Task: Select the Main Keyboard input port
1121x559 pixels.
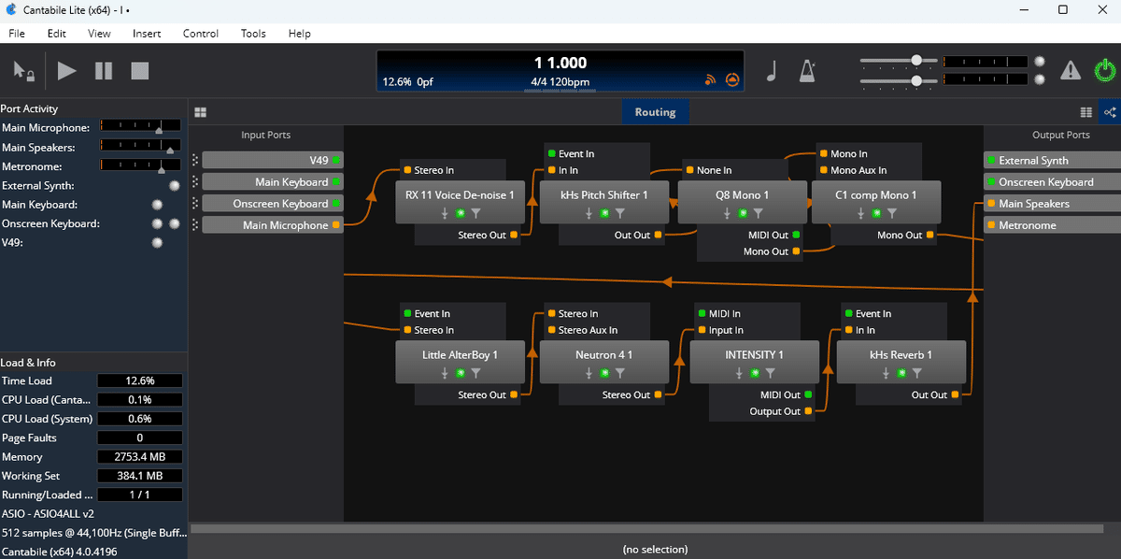Action: 273,181
